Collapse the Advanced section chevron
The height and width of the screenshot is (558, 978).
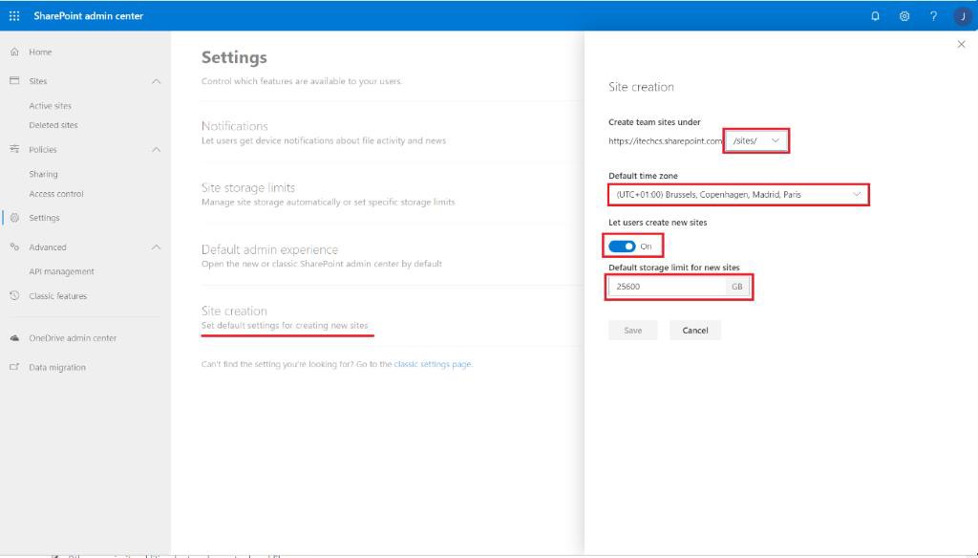coord(156,247)
